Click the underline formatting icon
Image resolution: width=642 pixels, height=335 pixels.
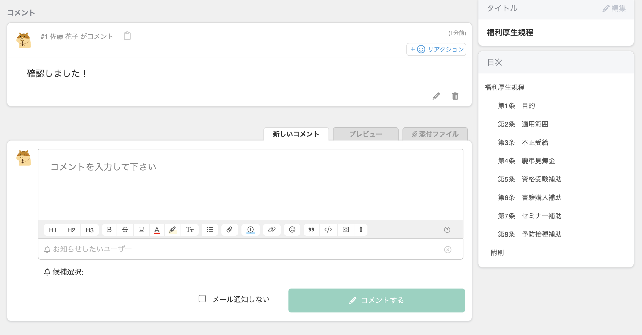[x=141, y=230]
